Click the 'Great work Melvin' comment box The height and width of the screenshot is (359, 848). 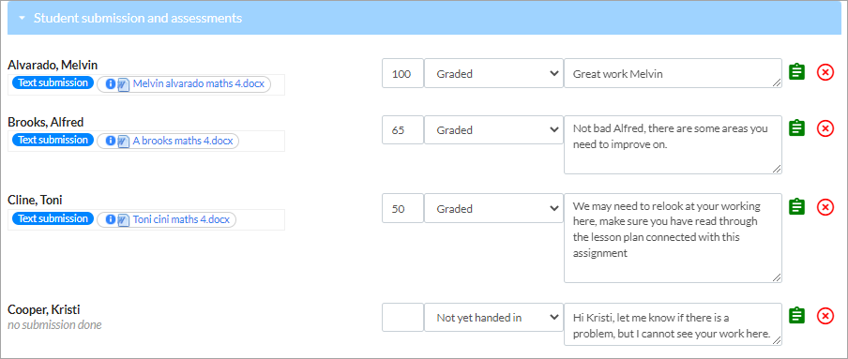(x=673, y=73)
